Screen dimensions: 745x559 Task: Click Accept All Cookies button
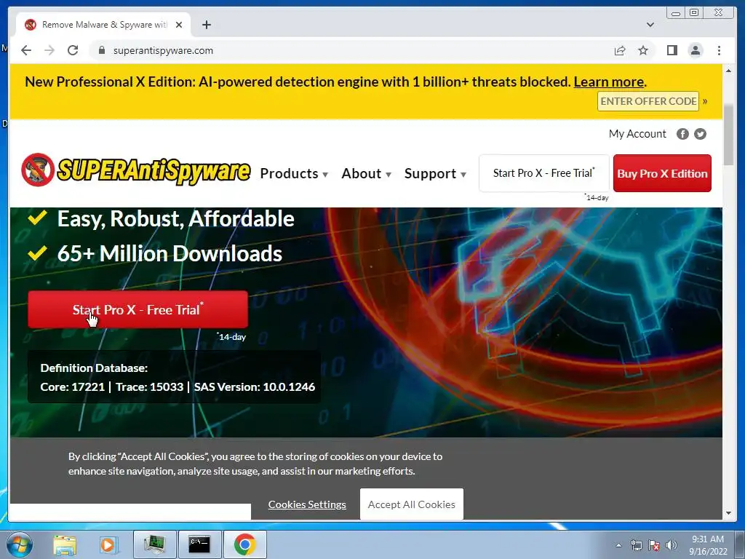coord(412,504)
